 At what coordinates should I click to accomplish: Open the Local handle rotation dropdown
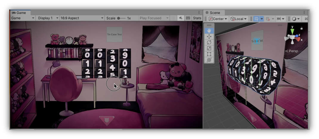pos(239,19)
